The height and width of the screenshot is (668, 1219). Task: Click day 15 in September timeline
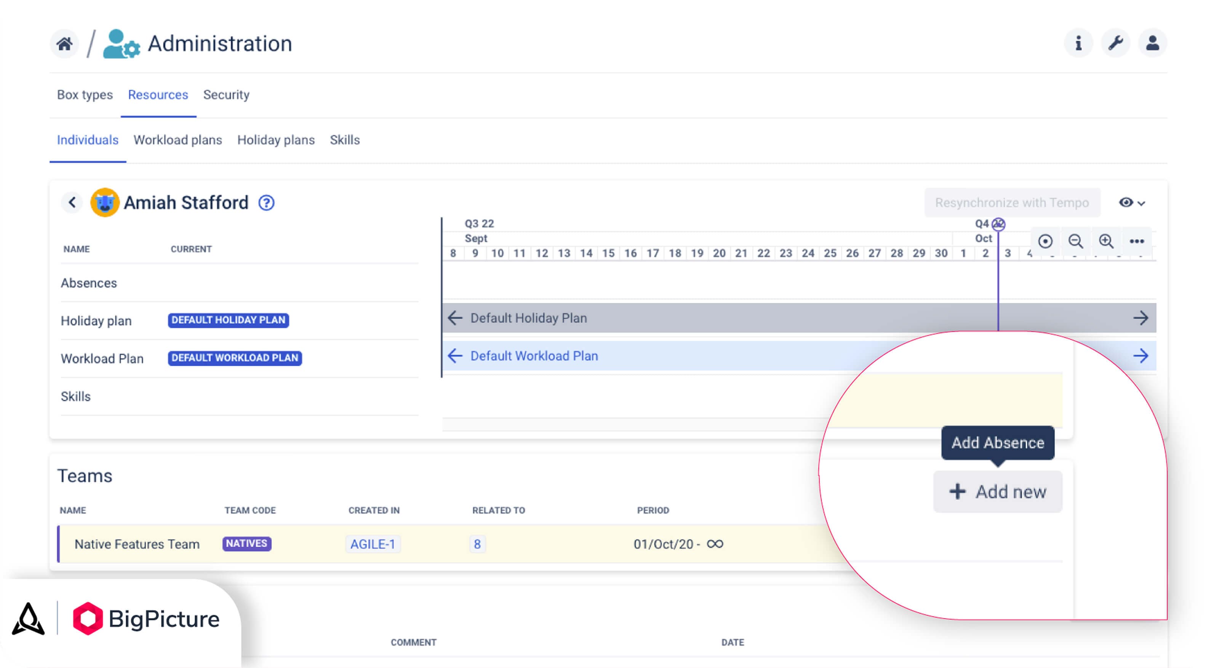(608, 253)
